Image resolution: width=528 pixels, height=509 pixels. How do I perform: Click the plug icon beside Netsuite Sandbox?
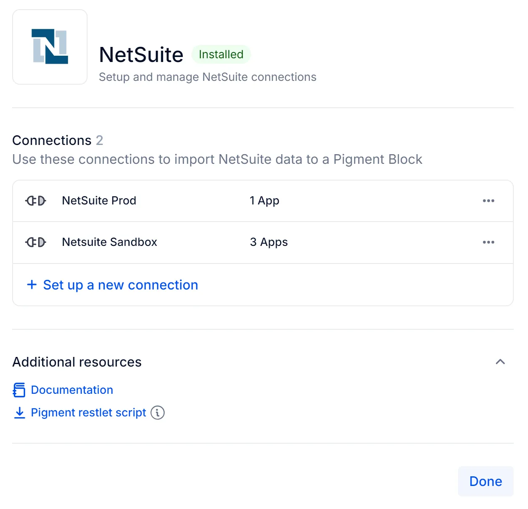pyautogui.click(x=36, y=242)
